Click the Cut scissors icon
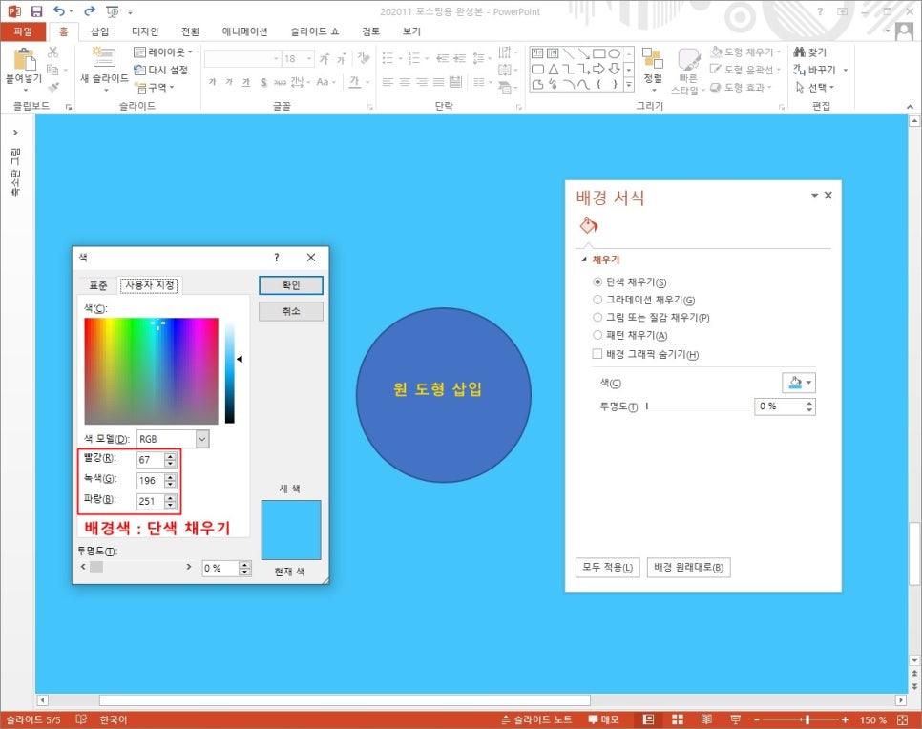 tap(52, 52)
